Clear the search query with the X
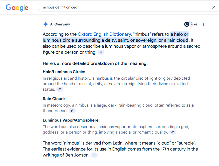 (214, 7)
